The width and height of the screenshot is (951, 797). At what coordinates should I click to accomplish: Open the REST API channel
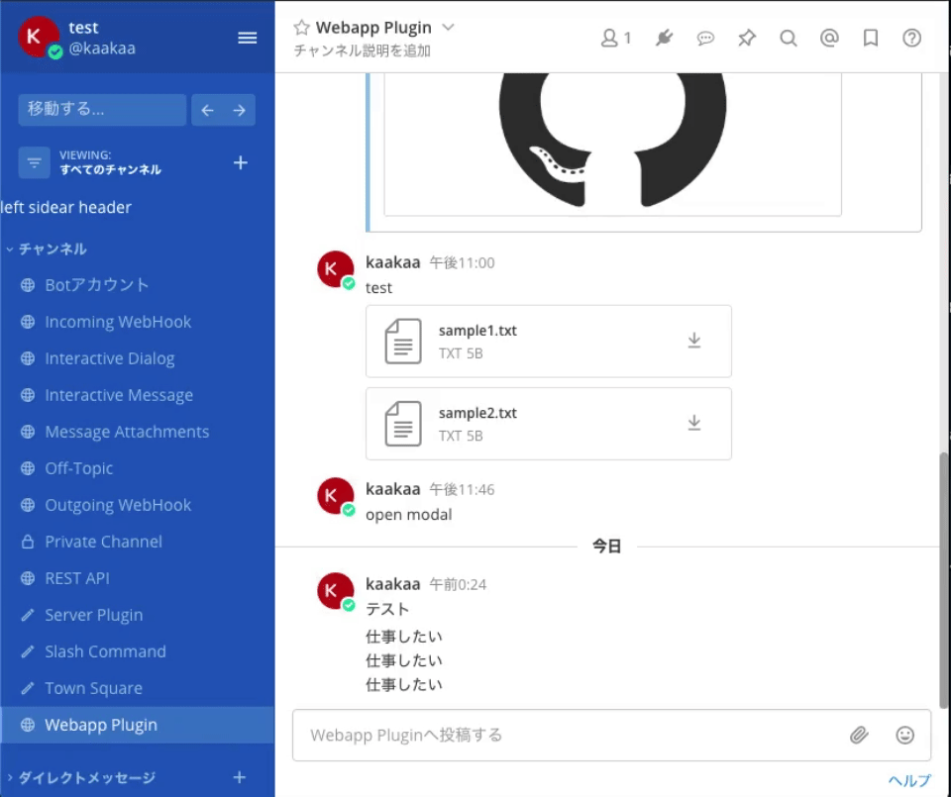coord(137,578)
